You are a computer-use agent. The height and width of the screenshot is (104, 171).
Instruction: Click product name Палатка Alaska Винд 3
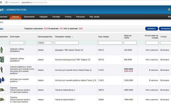pyautogui.click(x=65, y=90)
